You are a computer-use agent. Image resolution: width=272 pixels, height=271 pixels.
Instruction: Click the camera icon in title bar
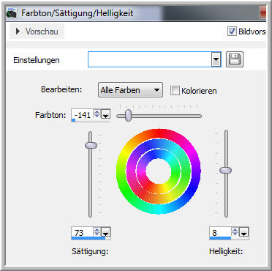coord(12,13)
